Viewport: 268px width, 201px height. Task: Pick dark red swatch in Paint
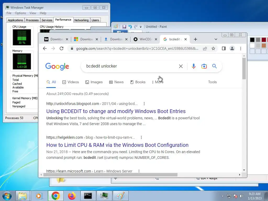coord(264,40)
